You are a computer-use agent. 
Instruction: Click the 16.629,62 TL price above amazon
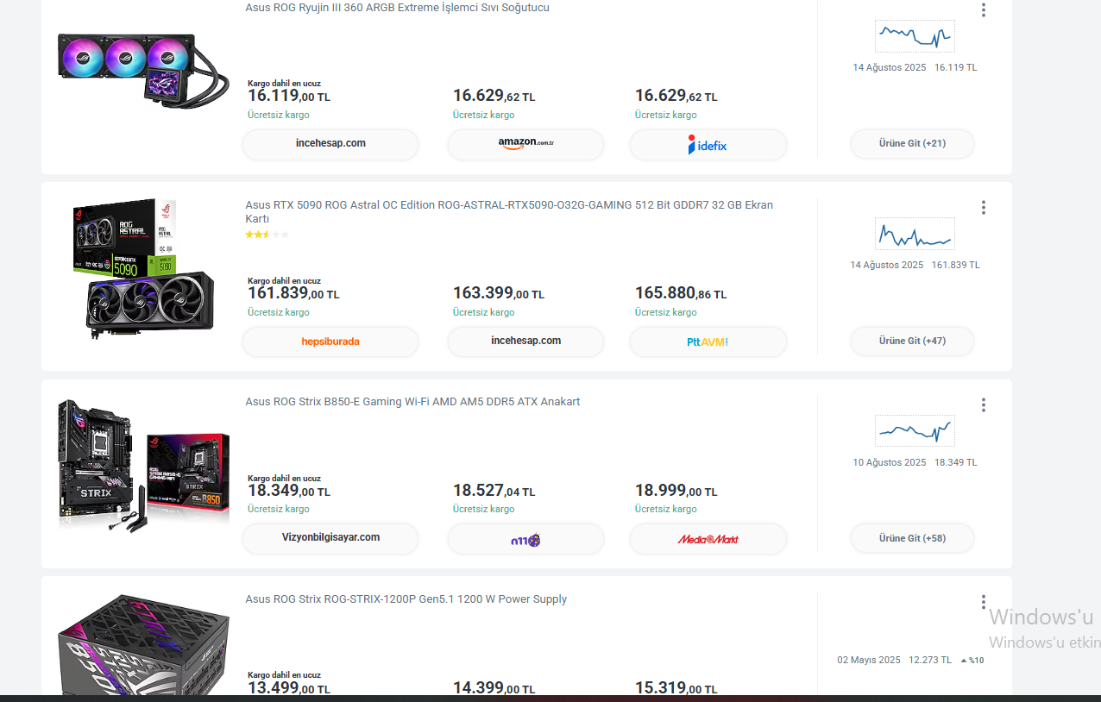[x=494, y=96]
